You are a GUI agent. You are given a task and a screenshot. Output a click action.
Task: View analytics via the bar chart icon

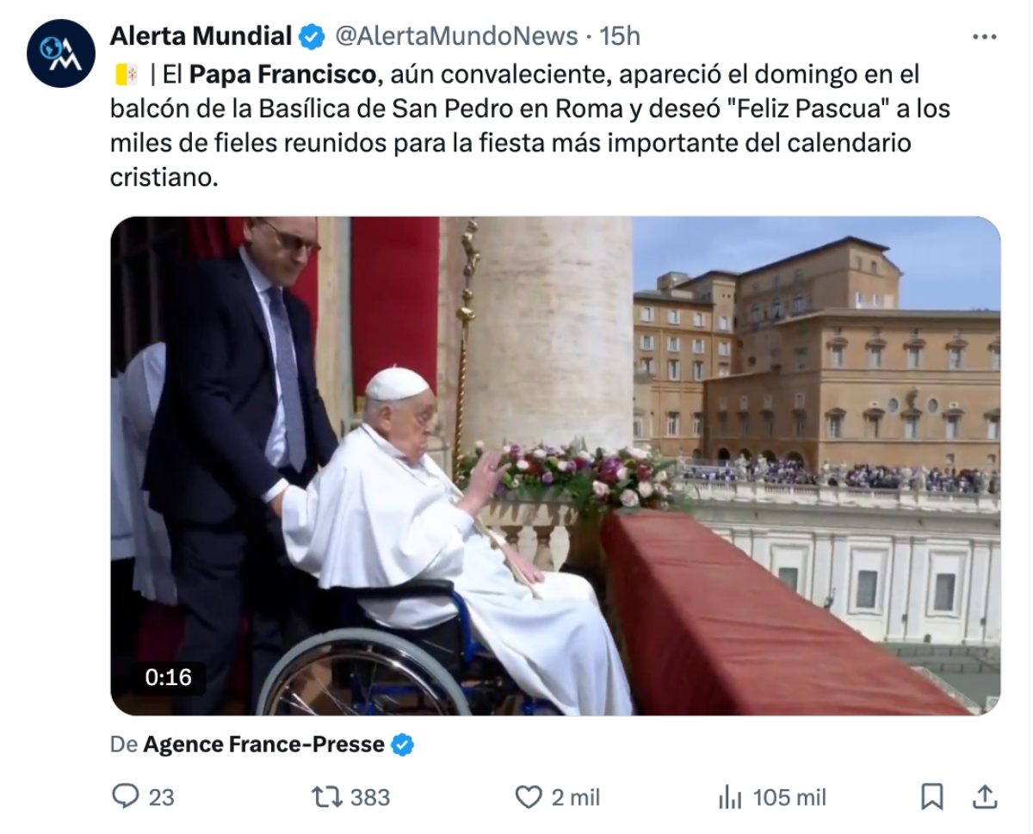tap(730, 797)
